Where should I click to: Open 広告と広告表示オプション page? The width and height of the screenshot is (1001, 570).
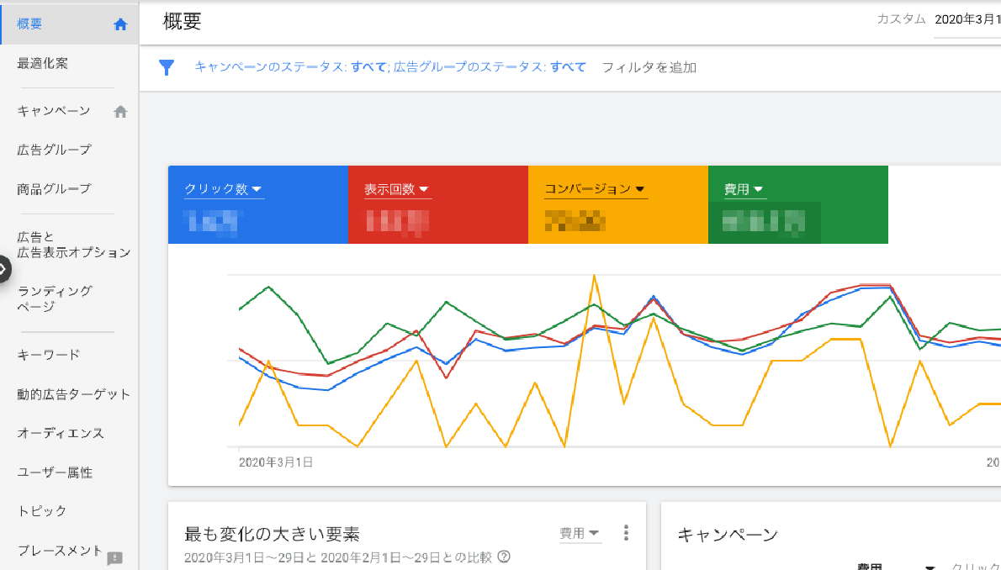[73, 245]
